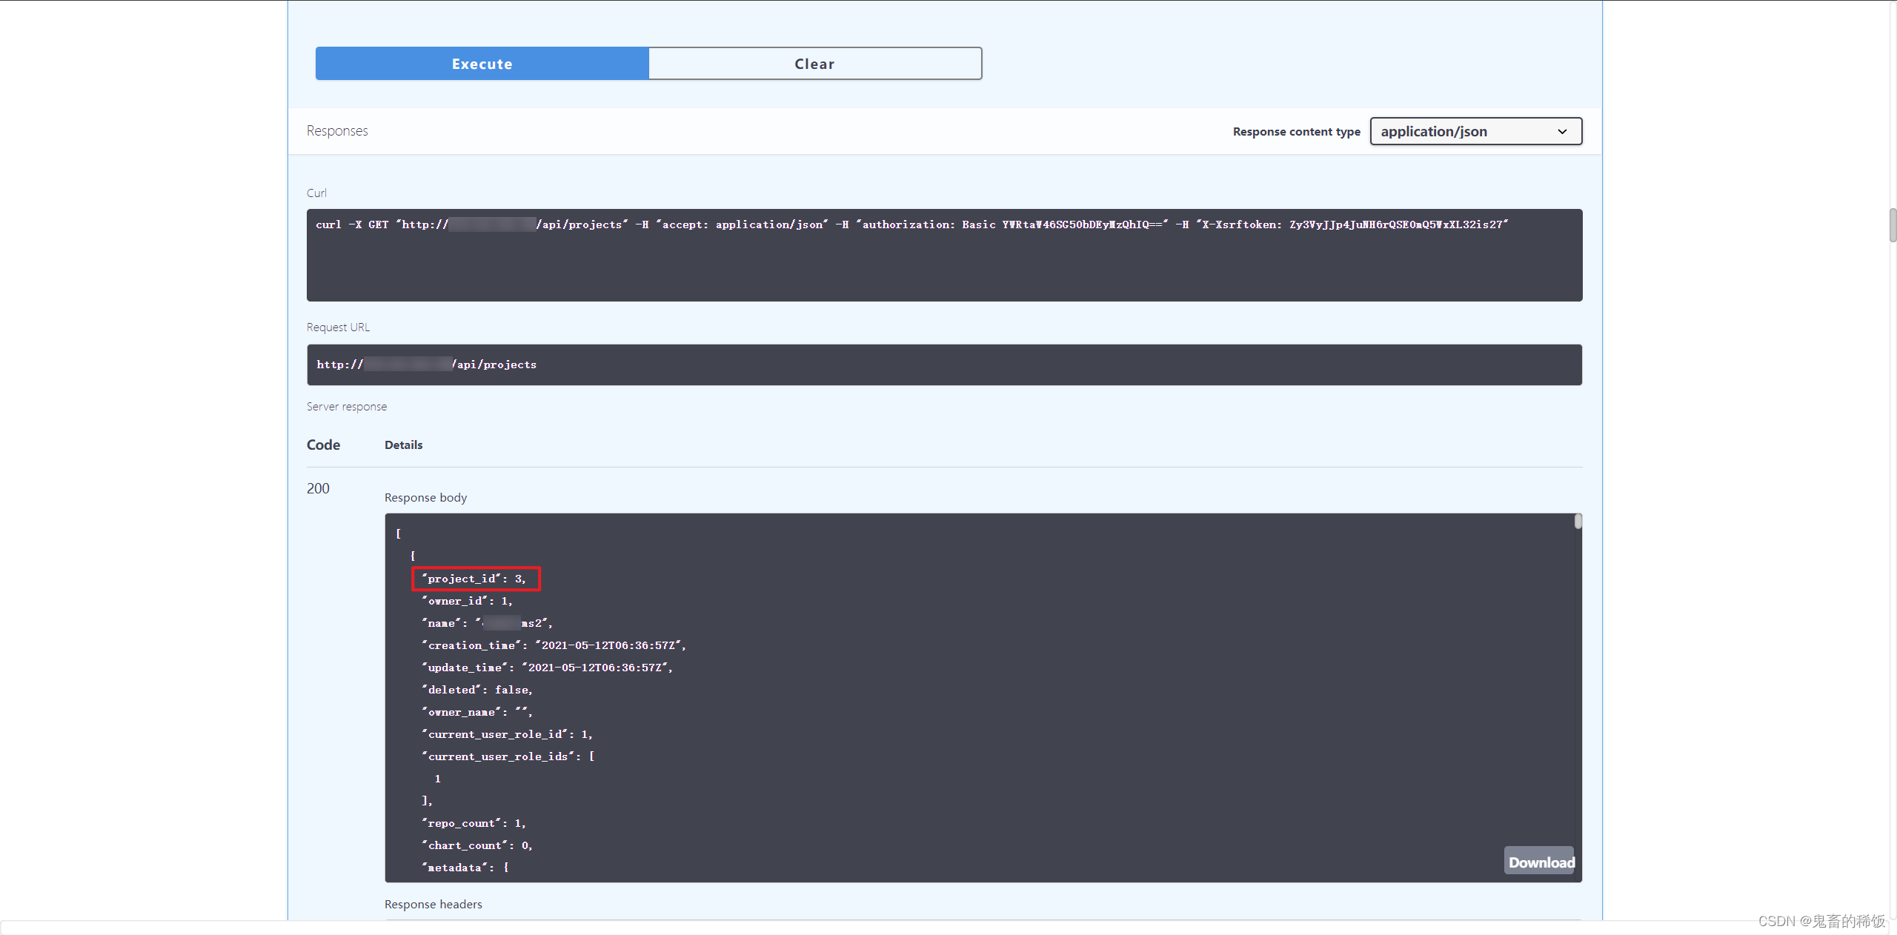
Task: Click the Response body label
Action: [x=425, y=497]
